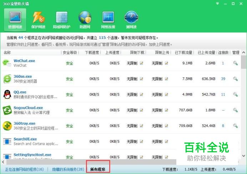Viewport: 247px width, 174px height.
Task: Sort by 已下载流量 column header
Action: (x=183, y=52)
